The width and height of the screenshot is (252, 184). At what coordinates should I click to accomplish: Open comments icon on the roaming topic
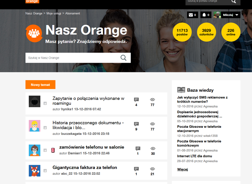click(136, 99)
